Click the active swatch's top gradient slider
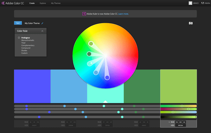 (179, 106)
